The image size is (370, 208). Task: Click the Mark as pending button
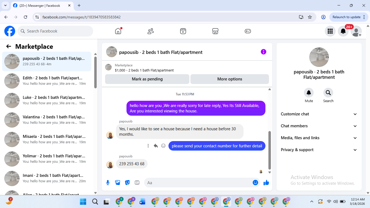pos(147,79)
